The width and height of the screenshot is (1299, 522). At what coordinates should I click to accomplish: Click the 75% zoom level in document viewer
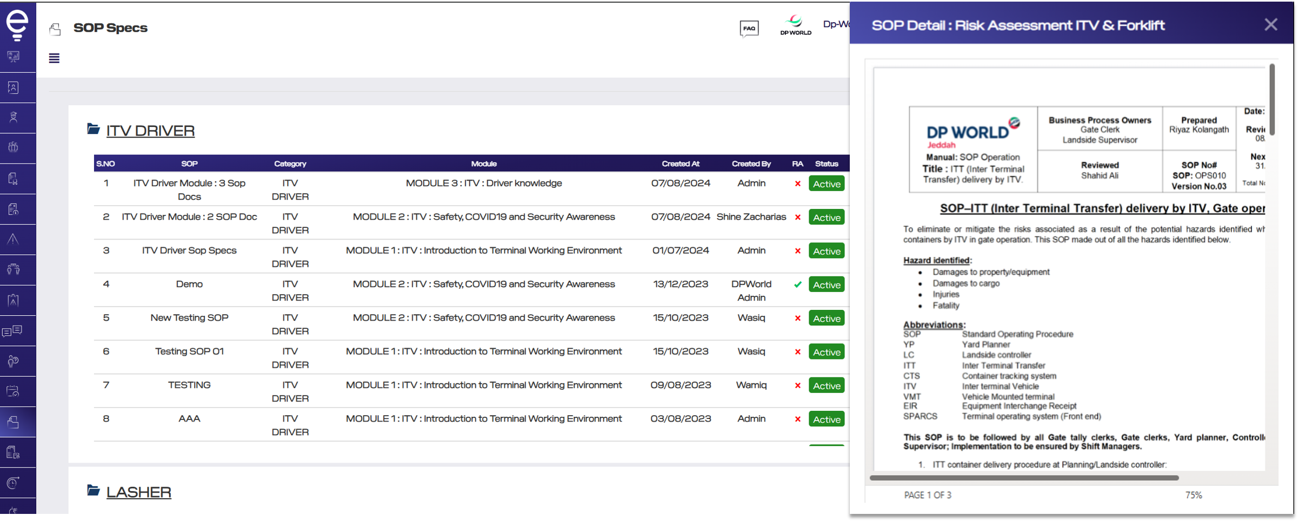1194,495
